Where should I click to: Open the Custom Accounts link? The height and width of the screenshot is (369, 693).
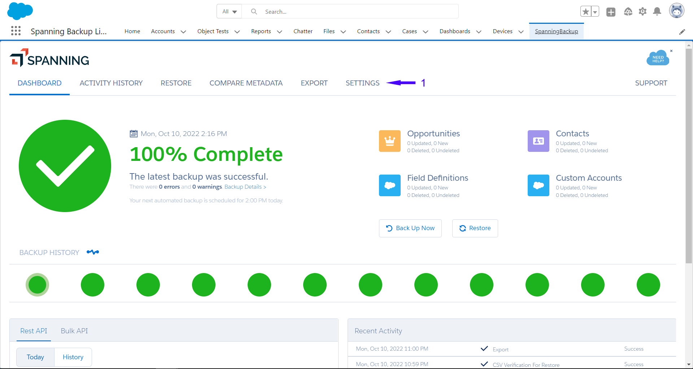point(589,178)
